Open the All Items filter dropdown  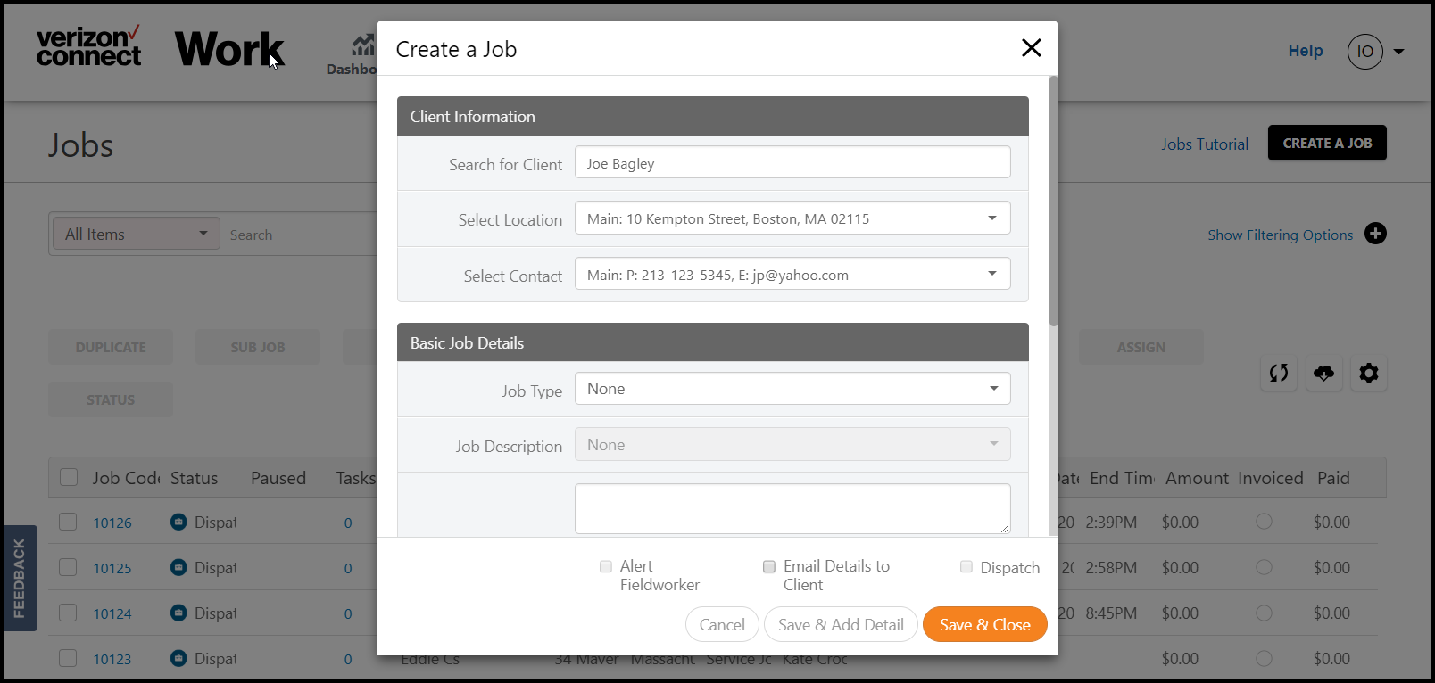(136, 234)
